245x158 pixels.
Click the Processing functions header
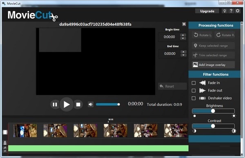coord(214,25)
